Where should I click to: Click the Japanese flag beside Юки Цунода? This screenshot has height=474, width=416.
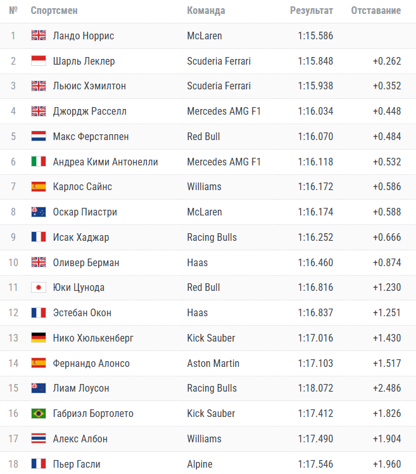click(x=39, y=288)
